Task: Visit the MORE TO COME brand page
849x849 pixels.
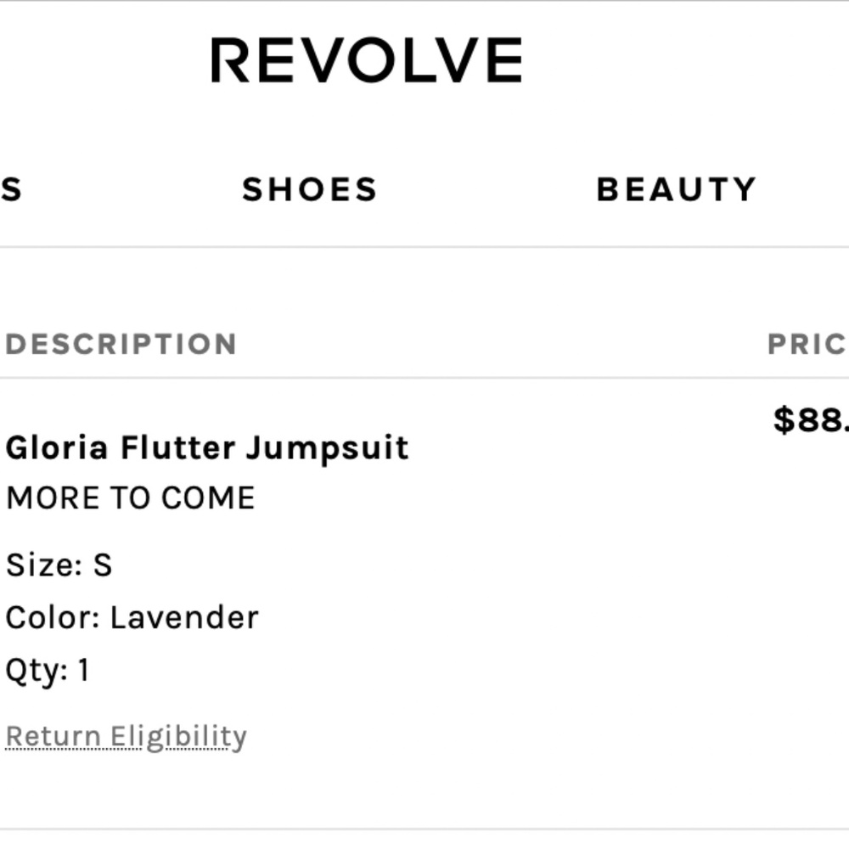Action: click(129, 498)
